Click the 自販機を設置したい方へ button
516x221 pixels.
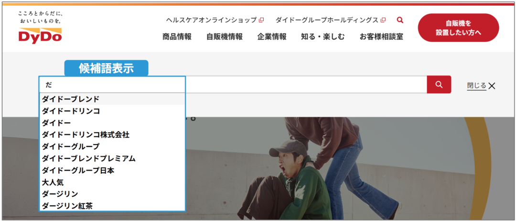[x=458, y=28]
